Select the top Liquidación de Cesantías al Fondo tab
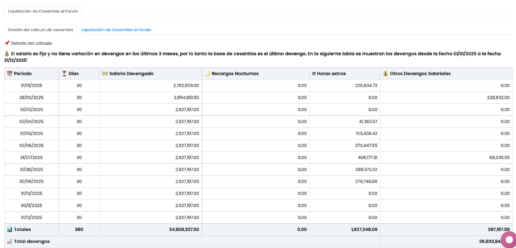The image size is (516, 248). pos(43,11)
